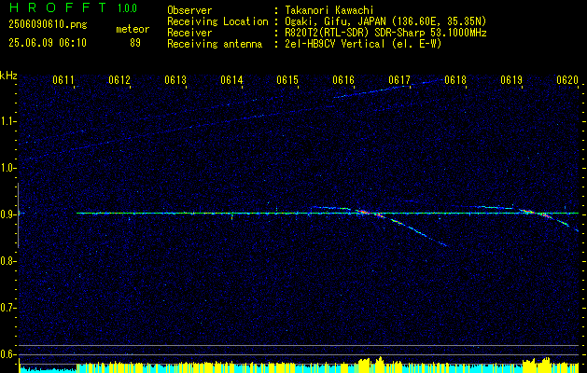Click the 0.7 kHz axis label

click(x=7, y=308)
